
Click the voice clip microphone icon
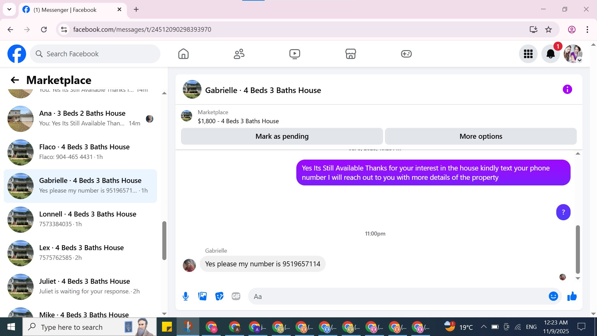pyautogui.click(x=186, y=296)
